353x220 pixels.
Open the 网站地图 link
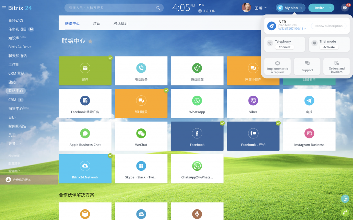[14, 156]
